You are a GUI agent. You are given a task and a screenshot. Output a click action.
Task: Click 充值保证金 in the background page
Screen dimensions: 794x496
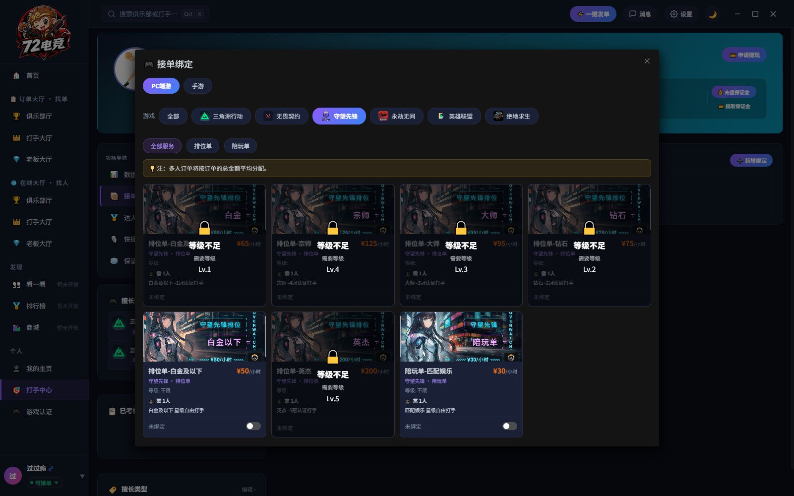point(734,92)
